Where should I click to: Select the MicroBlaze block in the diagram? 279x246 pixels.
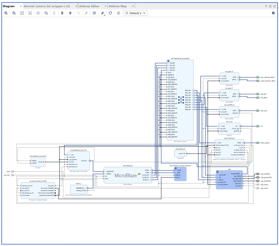click(125, 174)
